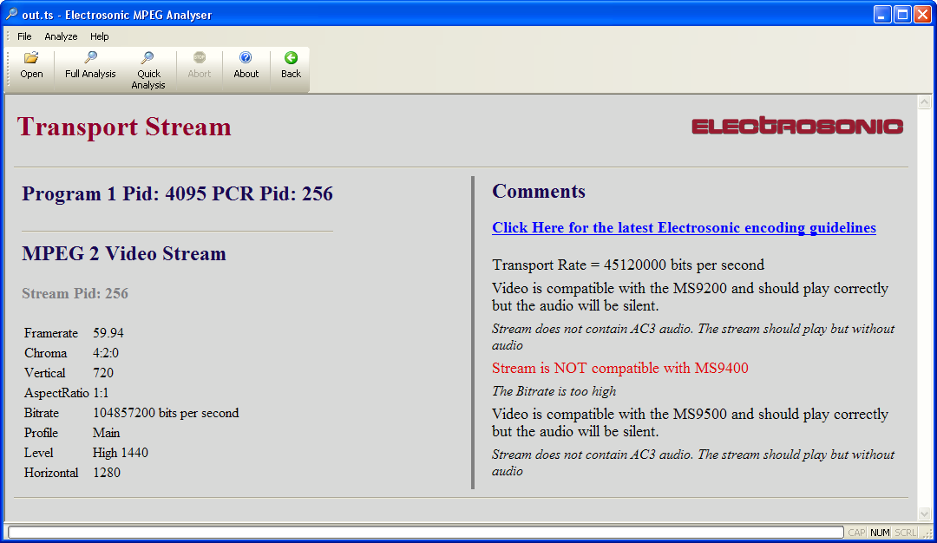Click the Vertical value 720
Screen dimensions: 937x543
tap(102, 373)
